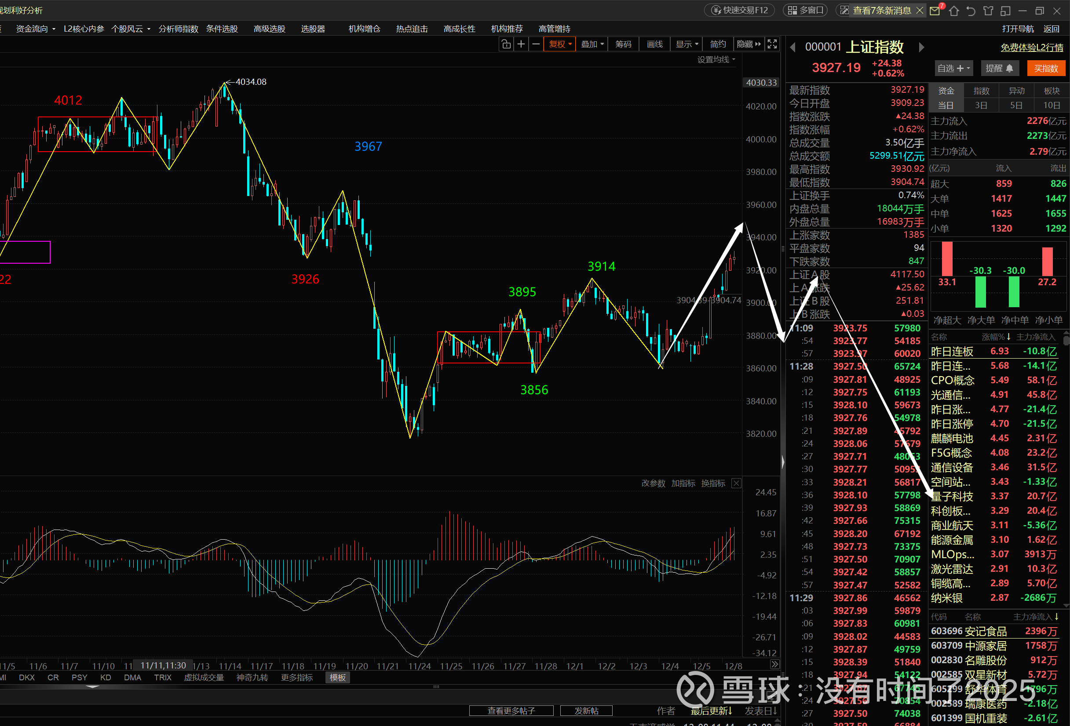Open the skin shirt icon

click(988, 11)
